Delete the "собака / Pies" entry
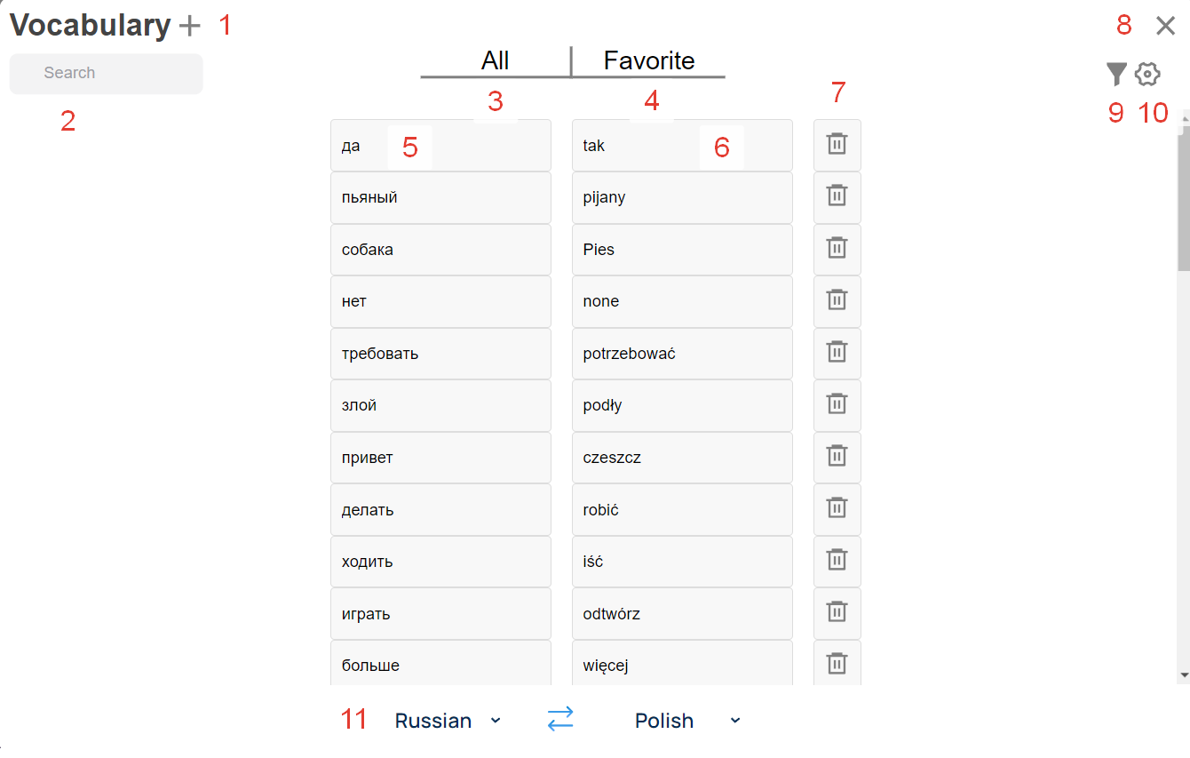Viewport: 1190px width, 758px height. tap(837, 249)
